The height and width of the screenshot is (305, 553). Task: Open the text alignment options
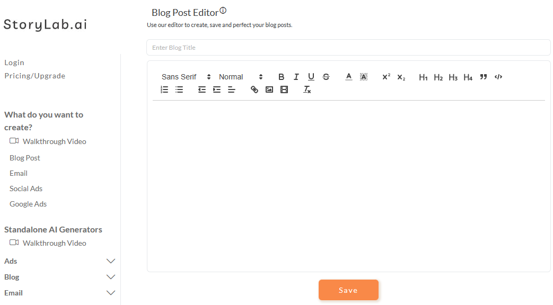click(x=231, y=89)
